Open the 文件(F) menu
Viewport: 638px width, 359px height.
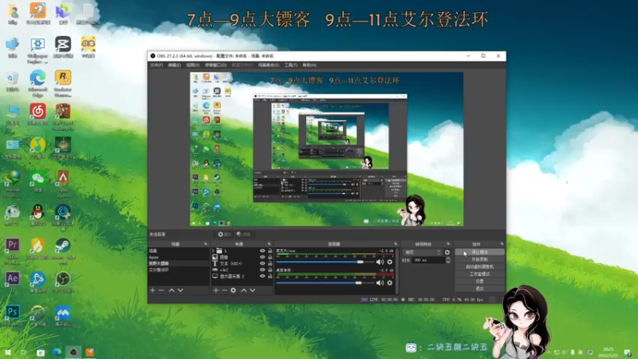tap(156, 65)
